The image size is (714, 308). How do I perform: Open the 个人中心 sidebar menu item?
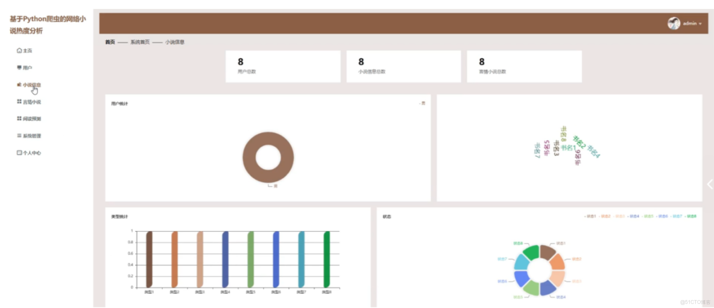point(29,153)
